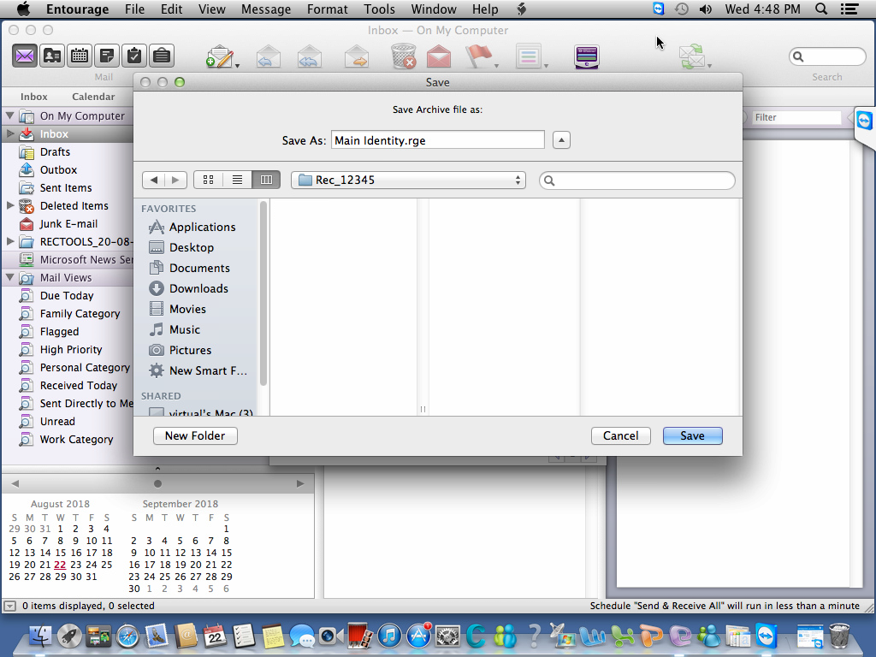This screenshot has width=876, height=657.
Task: Open the Send & Receive dropdown arrow
Action: coord(709,66)
